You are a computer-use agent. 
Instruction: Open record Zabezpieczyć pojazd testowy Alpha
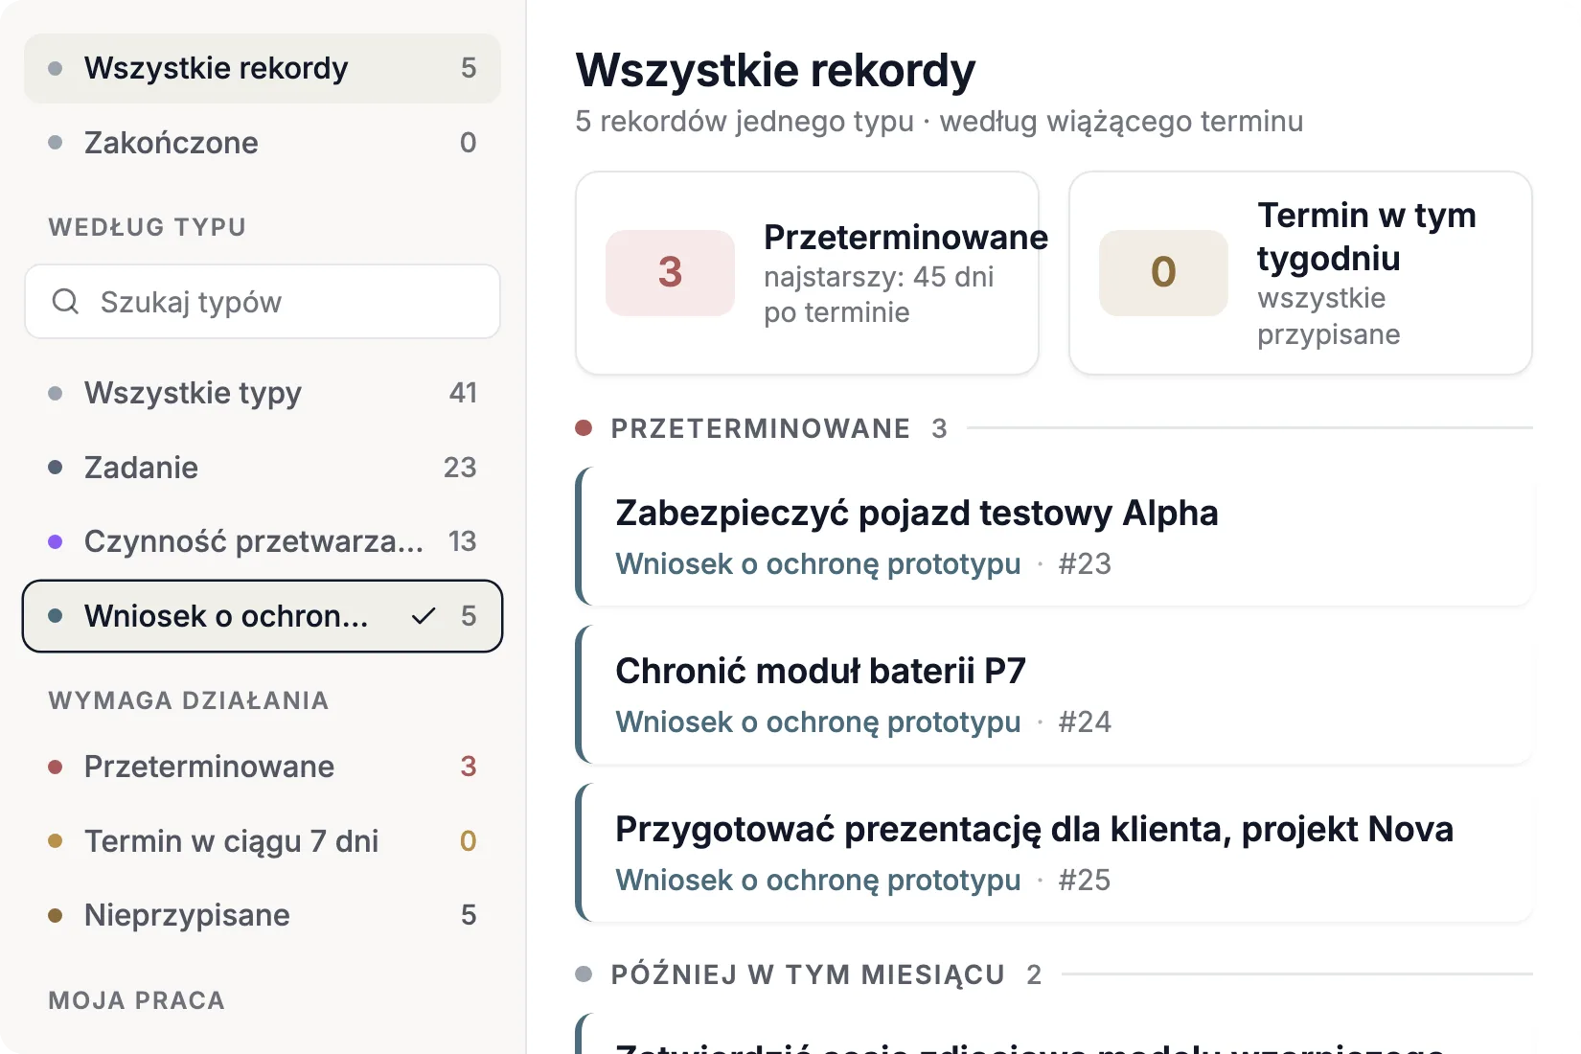point(1054,537)
